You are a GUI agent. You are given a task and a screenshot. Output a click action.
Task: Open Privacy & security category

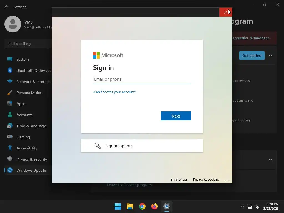28,159
